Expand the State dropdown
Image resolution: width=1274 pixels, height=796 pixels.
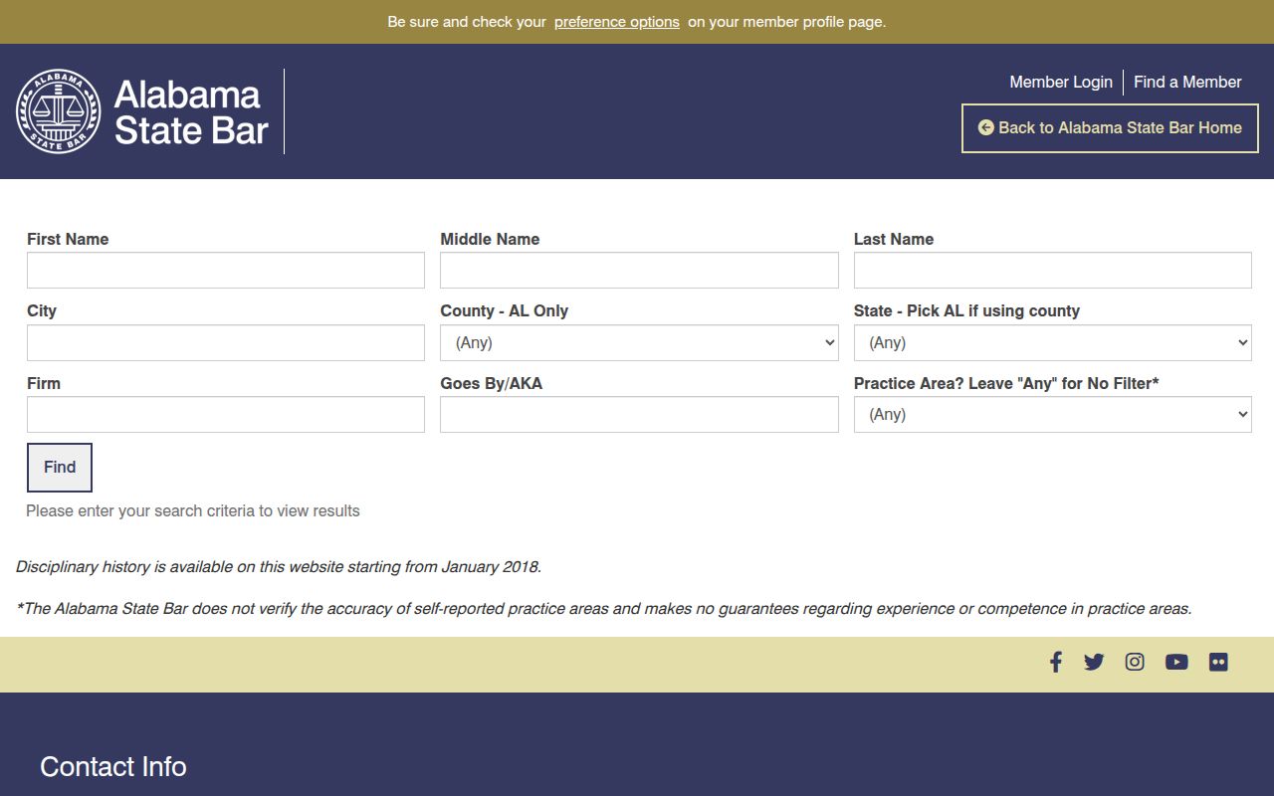(1052, 342)
